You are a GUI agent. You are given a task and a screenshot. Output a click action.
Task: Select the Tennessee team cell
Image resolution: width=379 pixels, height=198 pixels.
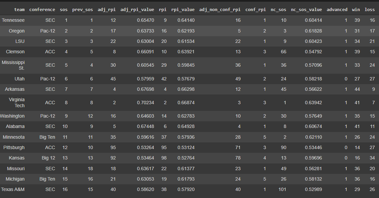13,20
